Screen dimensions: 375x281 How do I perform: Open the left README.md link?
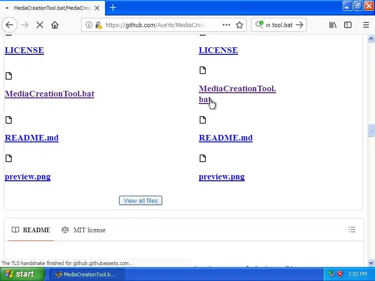click(x=31, y=138)
